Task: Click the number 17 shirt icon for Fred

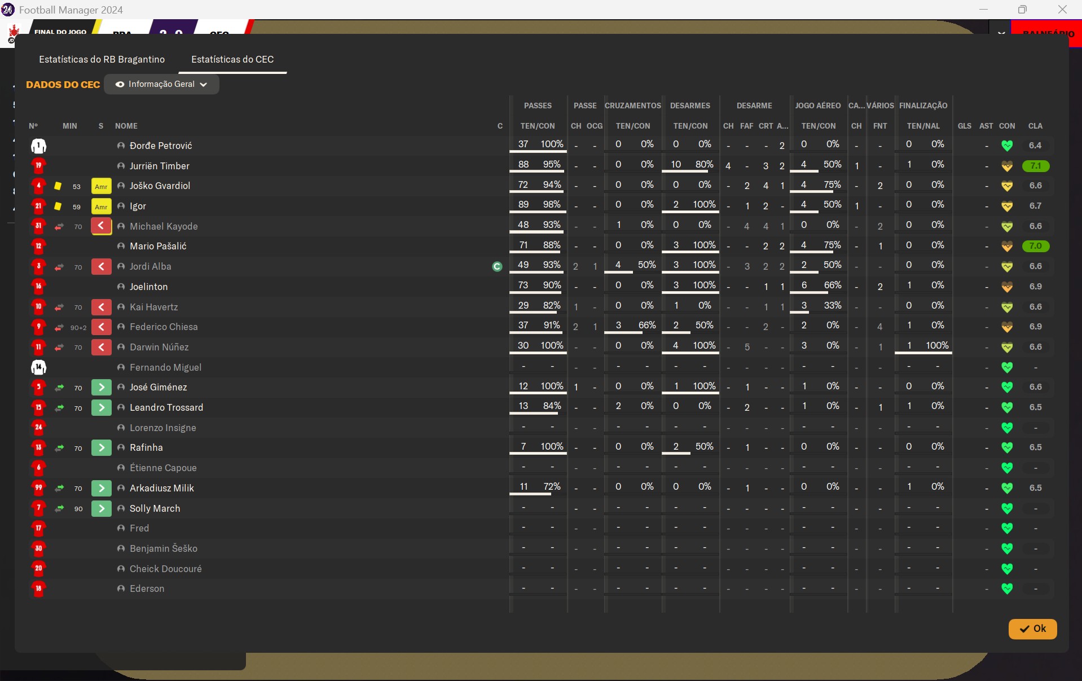Action: [38, 529]
